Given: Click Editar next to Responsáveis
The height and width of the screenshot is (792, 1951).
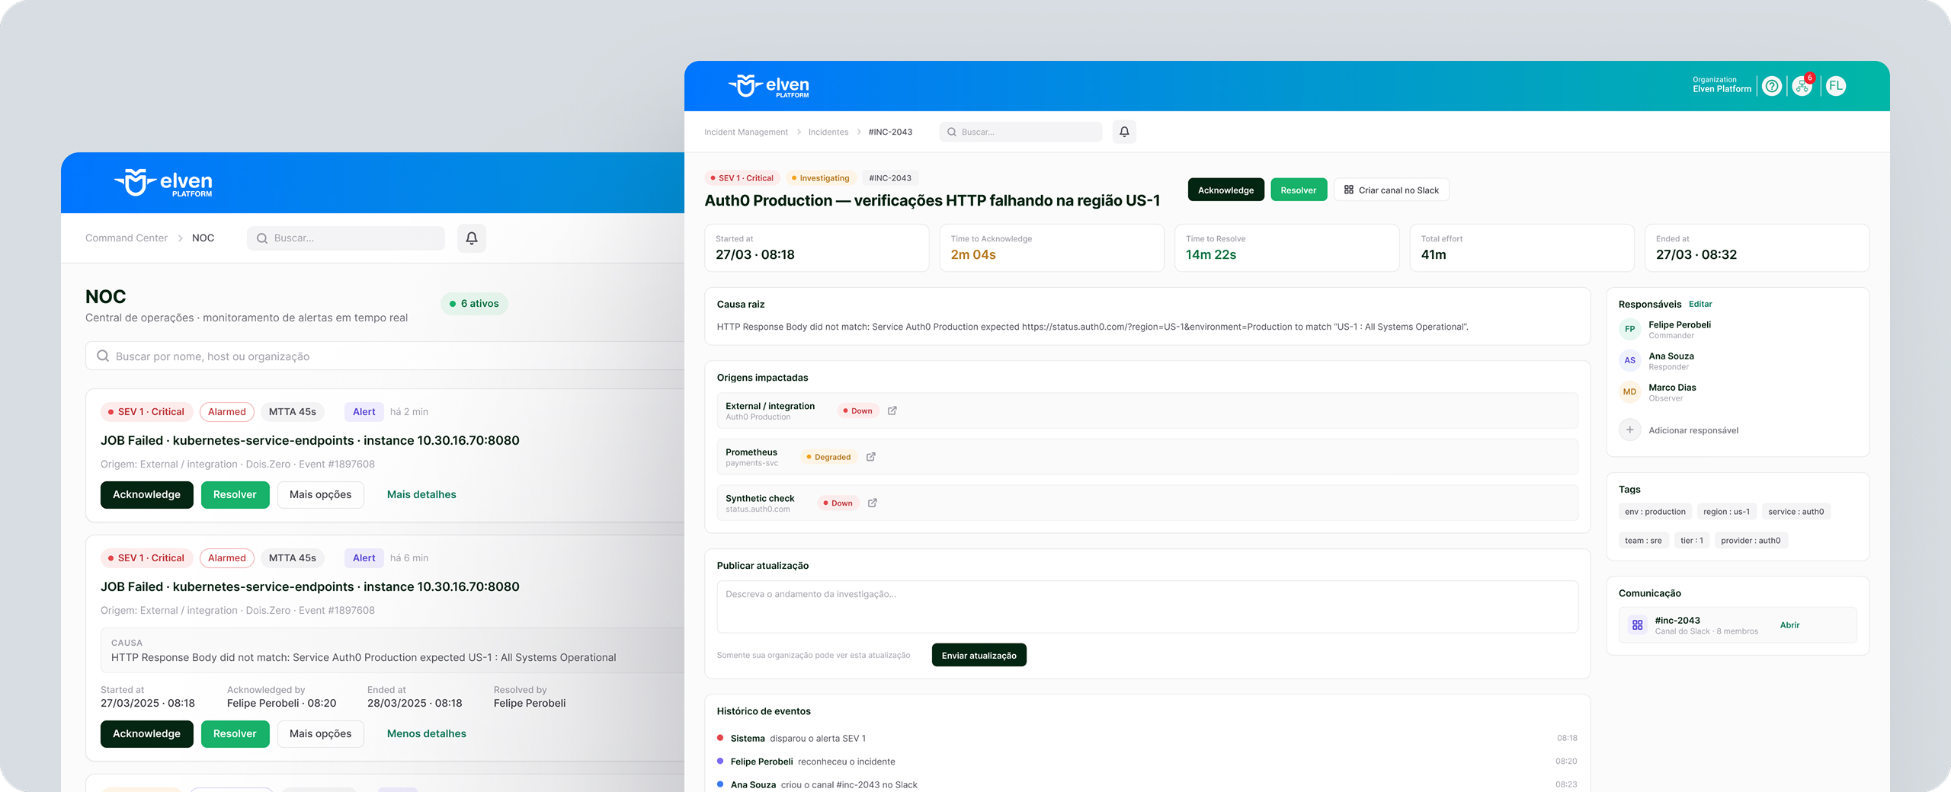Looking at the screenshot, I should pos(1700,304).
